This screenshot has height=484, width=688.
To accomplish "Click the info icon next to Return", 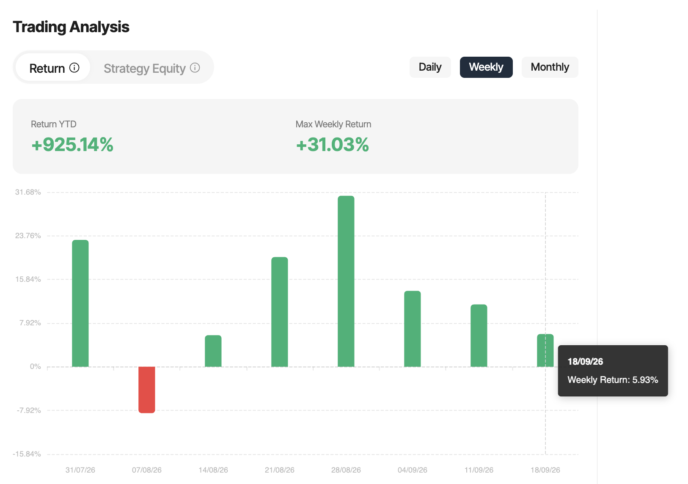I will point(74,68).
